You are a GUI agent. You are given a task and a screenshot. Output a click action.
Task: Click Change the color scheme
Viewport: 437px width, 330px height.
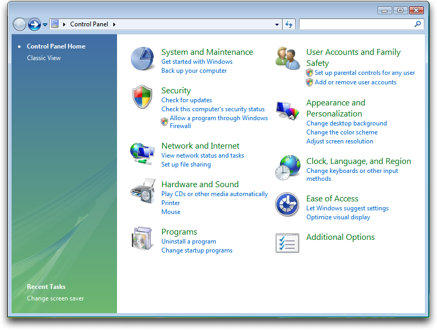click(x=342, y=132)
